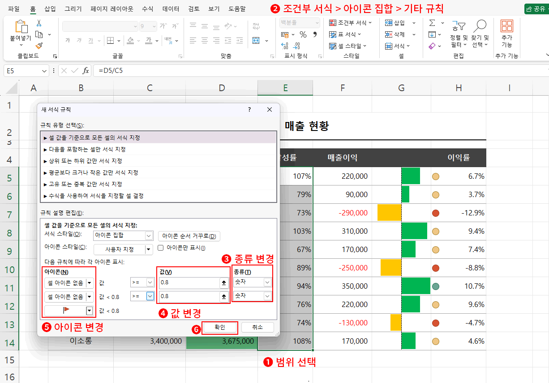Click the Increase Font Size icon
The width and height of the screenshot is (549, 383).
click(163, 26)
